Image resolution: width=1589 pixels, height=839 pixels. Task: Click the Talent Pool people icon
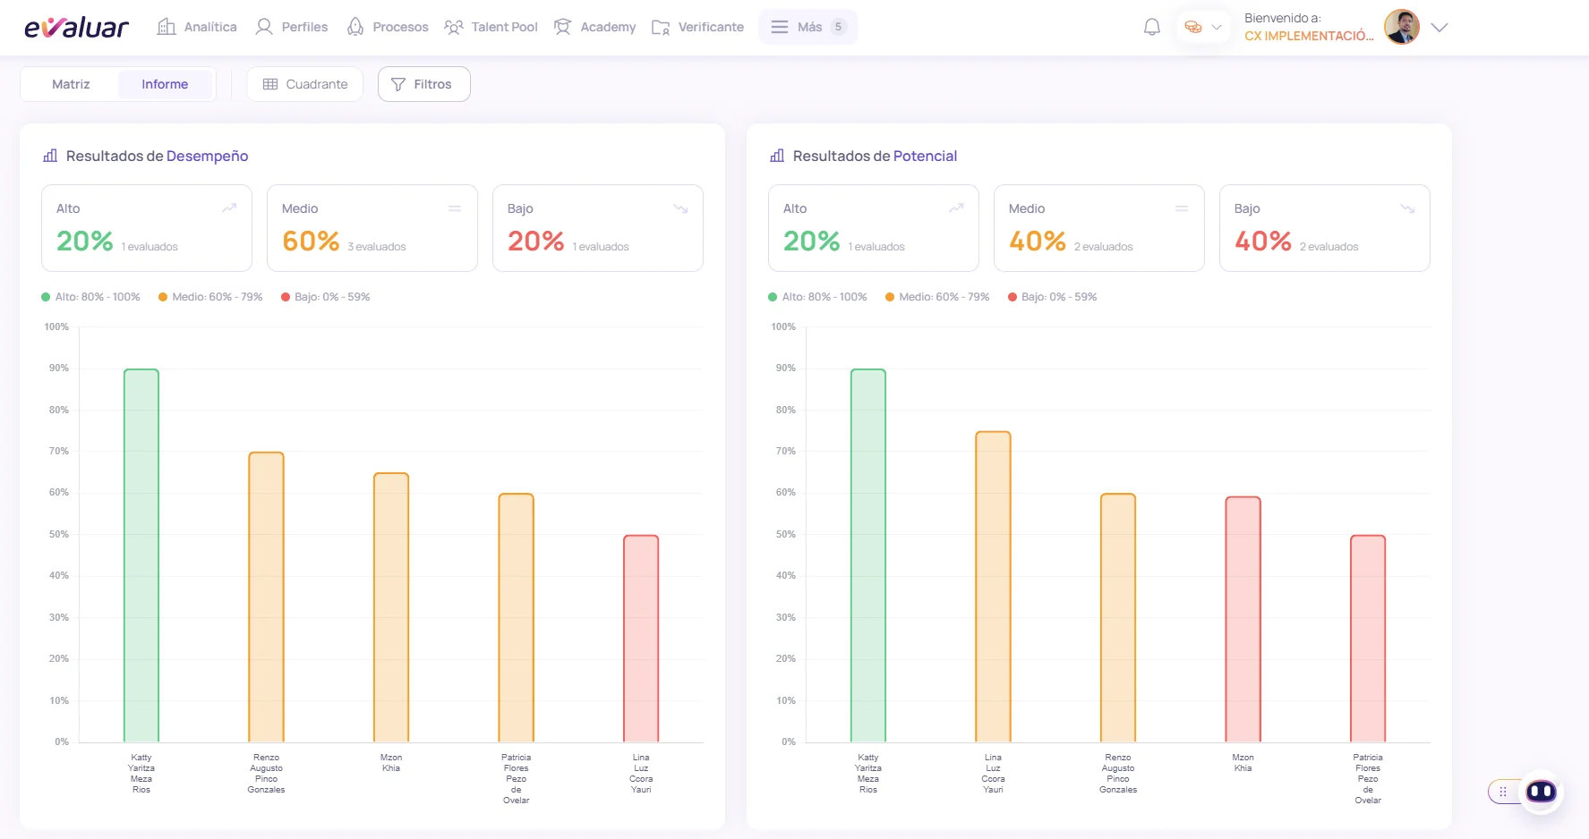[454, 27]
